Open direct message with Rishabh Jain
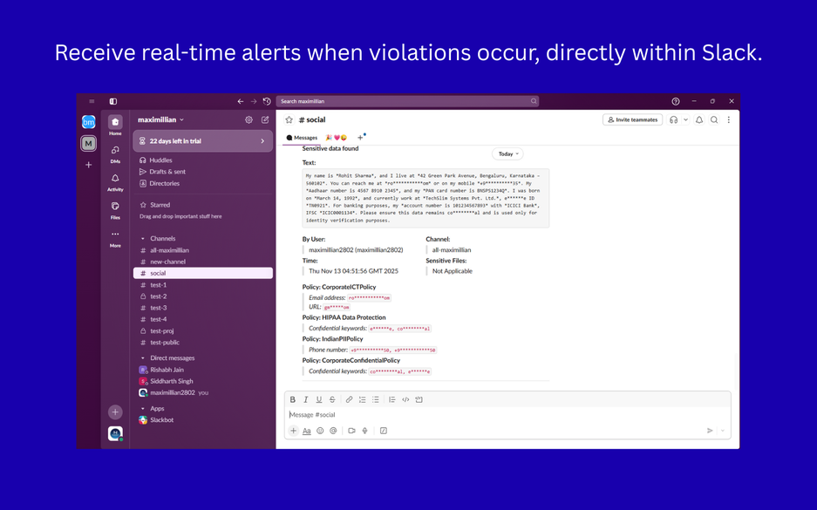817x510 pixels. click(x=167, y=370)
